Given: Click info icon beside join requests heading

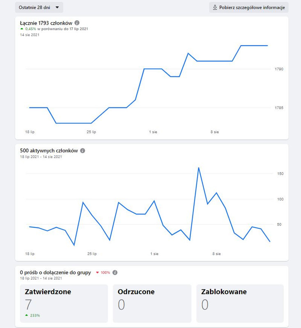Looking at the screenshot, I should point(115,273).
